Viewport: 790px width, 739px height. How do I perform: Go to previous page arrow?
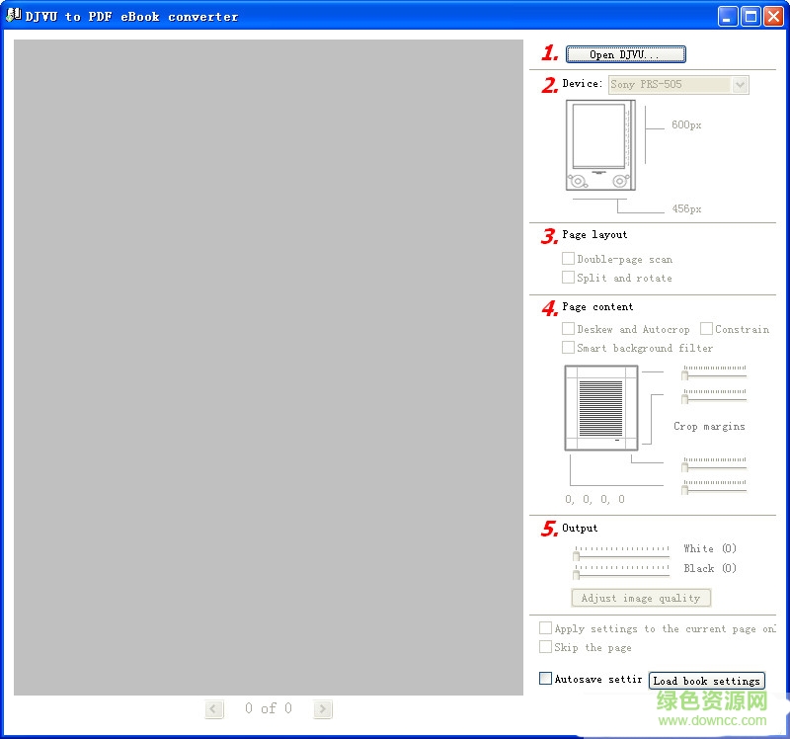(214, 708)
